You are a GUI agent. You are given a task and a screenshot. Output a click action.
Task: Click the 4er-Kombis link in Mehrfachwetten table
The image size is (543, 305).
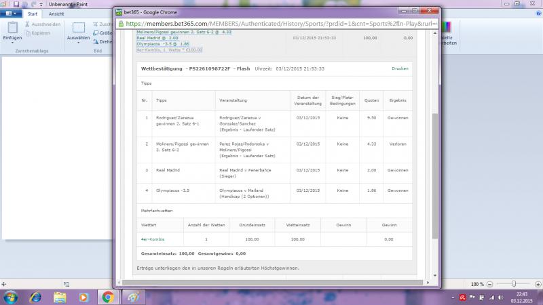tap(153, 239)
